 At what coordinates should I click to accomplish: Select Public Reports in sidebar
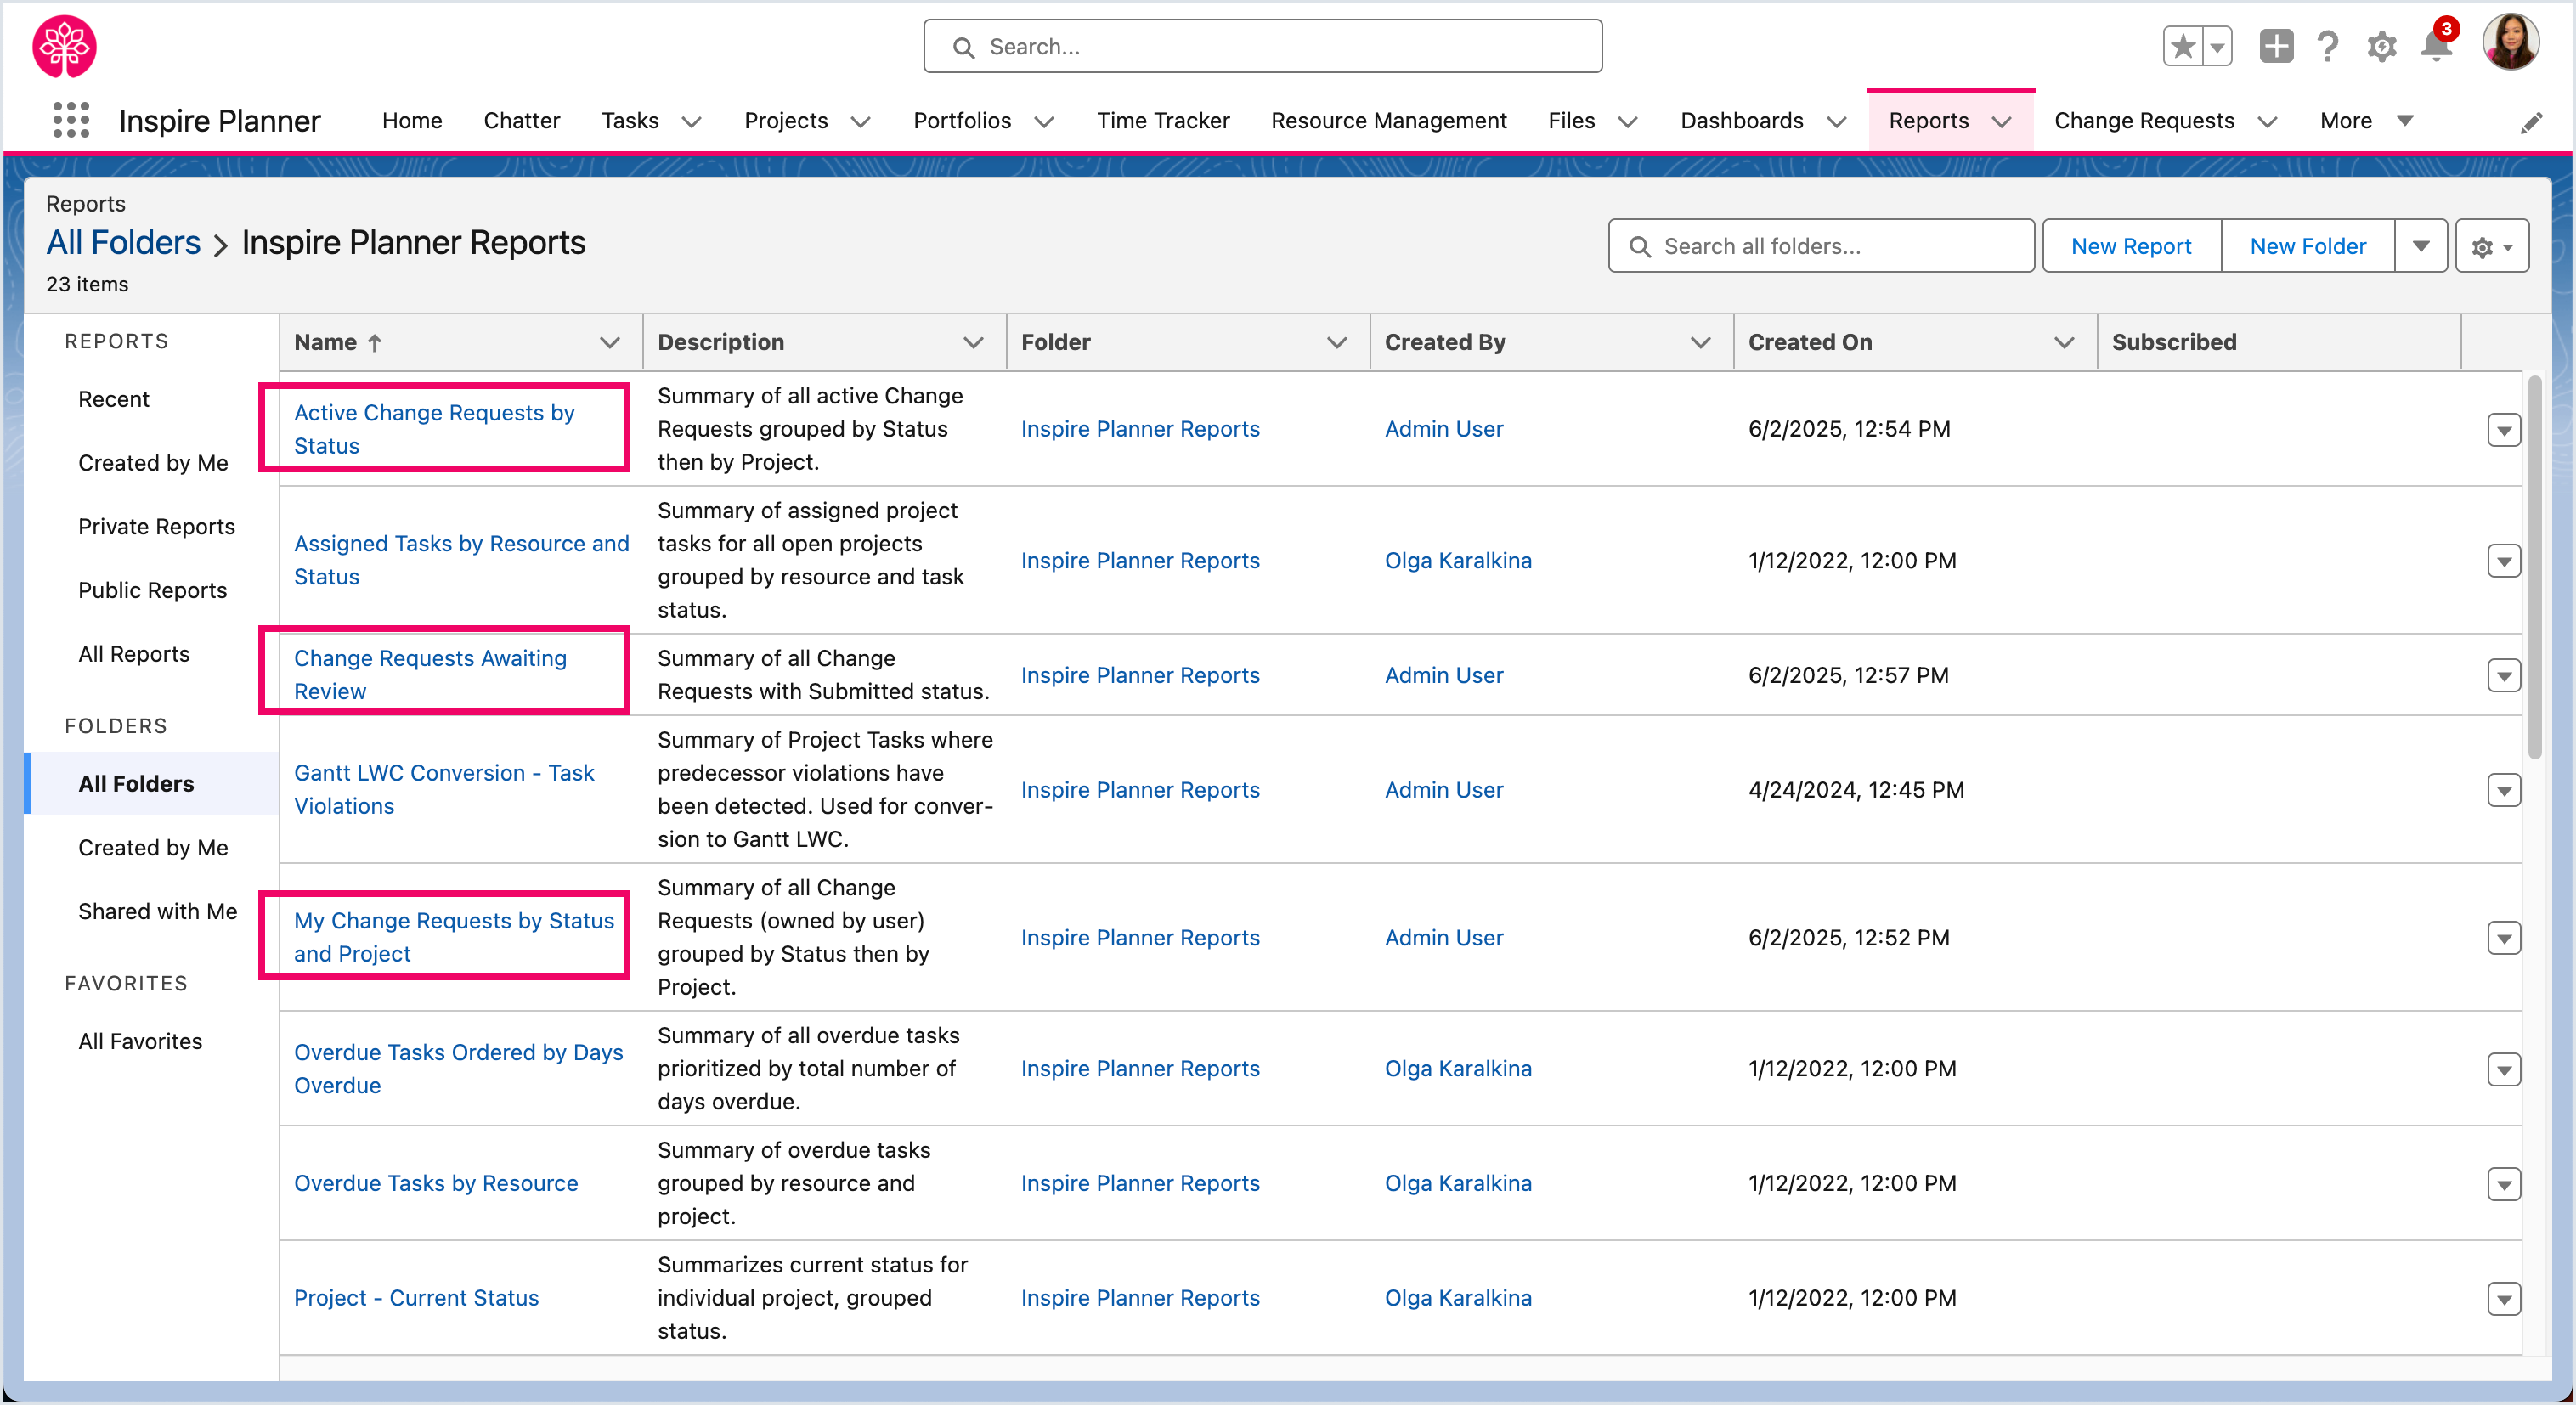pyautogui.click(x=152, y=590)
